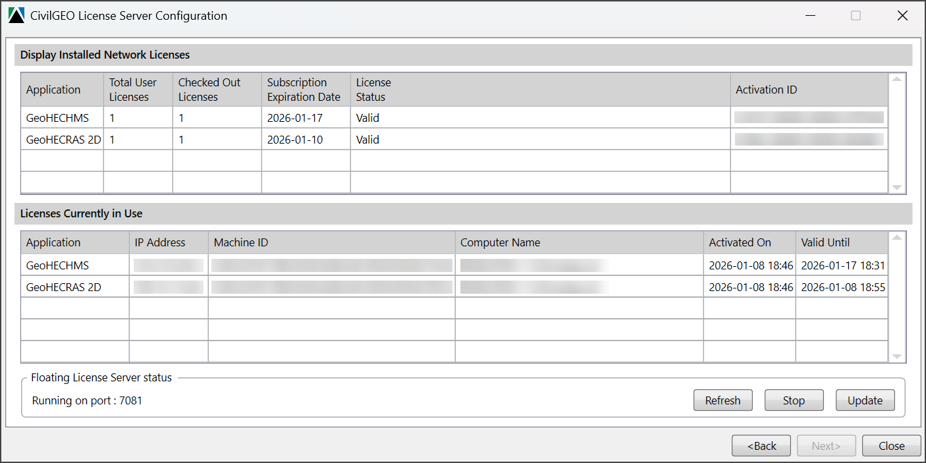The height and width of the screenshot is (463, 926).
Task: Stop the floating license server
Action: [x=794, y=400]
